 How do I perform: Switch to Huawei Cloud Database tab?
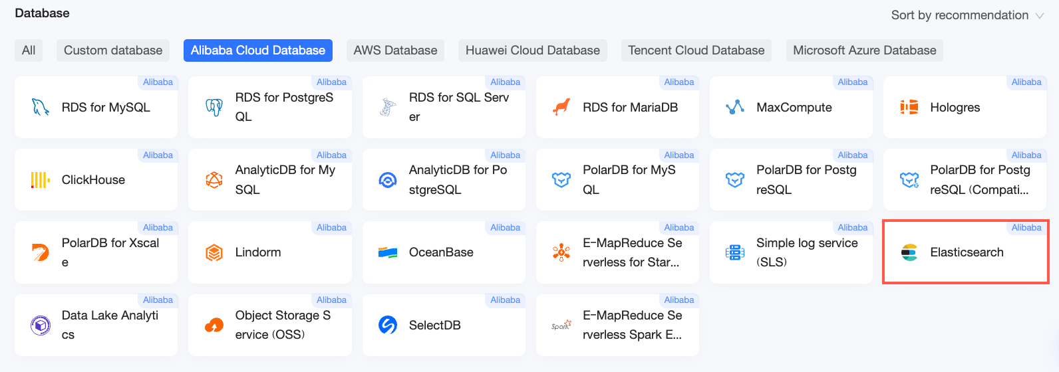(x=533, y=50)
